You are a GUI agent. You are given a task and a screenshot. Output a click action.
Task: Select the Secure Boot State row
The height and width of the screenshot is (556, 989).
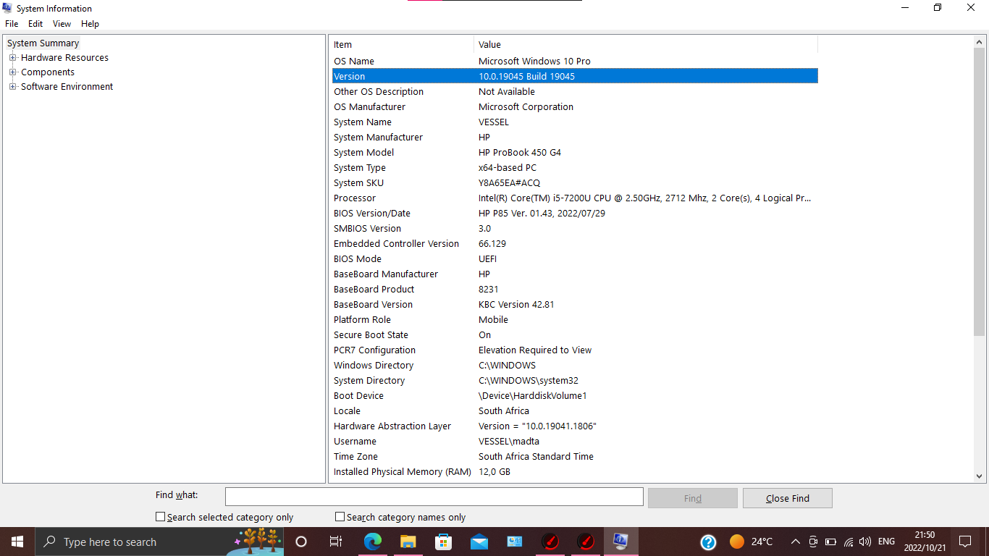coord(575,335)
